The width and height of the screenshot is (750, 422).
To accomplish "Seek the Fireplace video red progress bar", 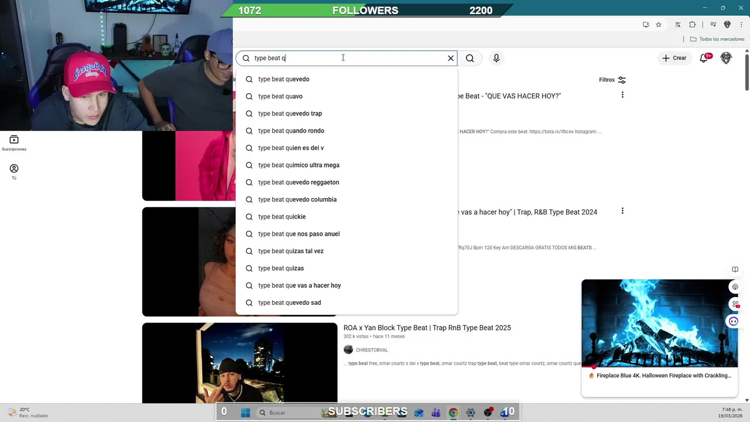I will pyautogui.click(x=660, y=367).
